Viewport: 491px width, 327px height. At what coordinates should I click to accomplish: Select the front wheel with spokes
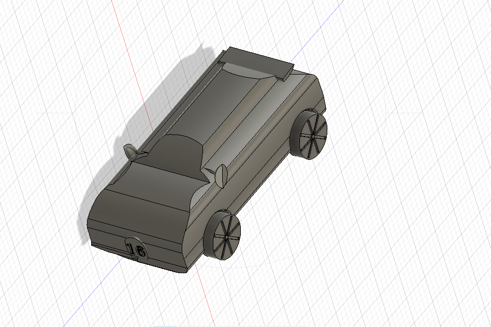pyautogui.click(x=223, y=235)
